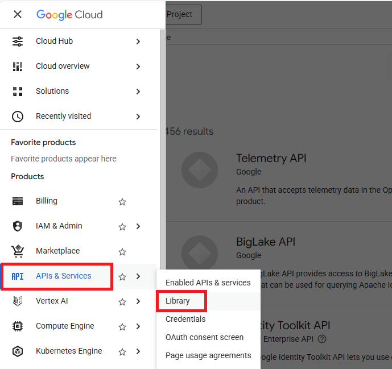Star the Marketplace product
This screenshot has width=392, height=369.
[x=122, y=252]
